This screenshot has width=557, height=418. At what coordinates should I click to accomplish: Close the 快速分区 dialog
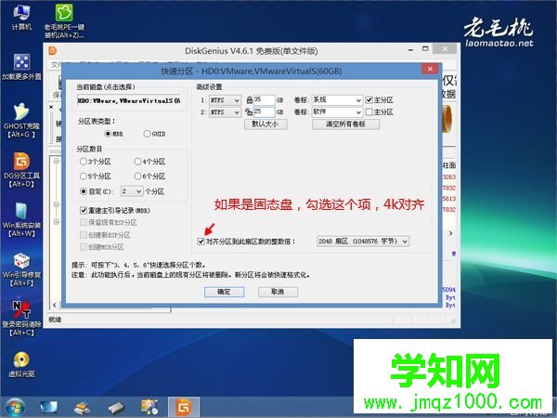430,69
